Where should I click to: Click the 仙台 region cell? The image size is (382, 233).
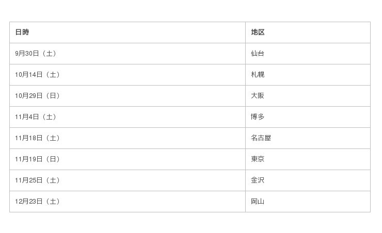tap(258, 54)
